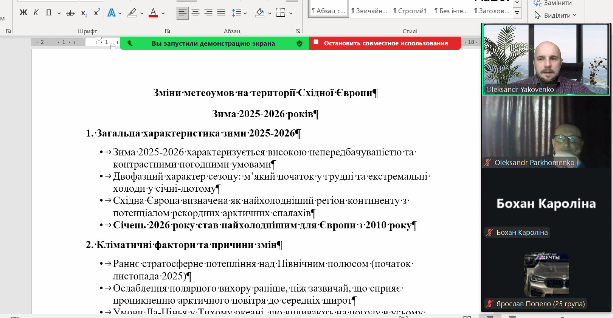The height and width of the screenshot is (318, 613).
Task: Toggle bold formatting (Ж)
Action: (23, 13)
